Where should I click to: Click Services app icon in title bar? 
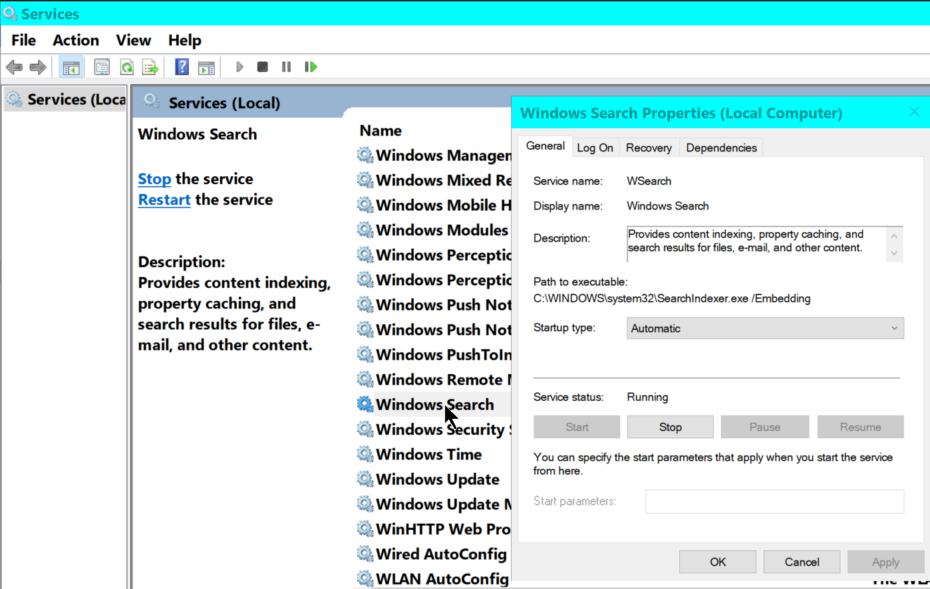[x=10, y=13]
